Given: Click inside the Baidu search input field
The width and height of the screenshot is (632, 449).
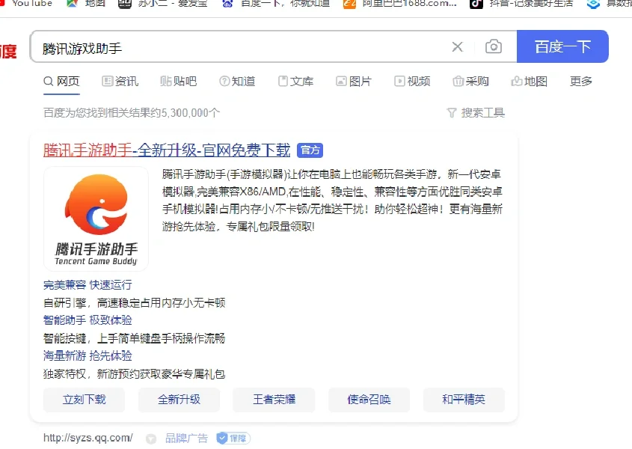Looking at the screenshot, I should point(224,46).
